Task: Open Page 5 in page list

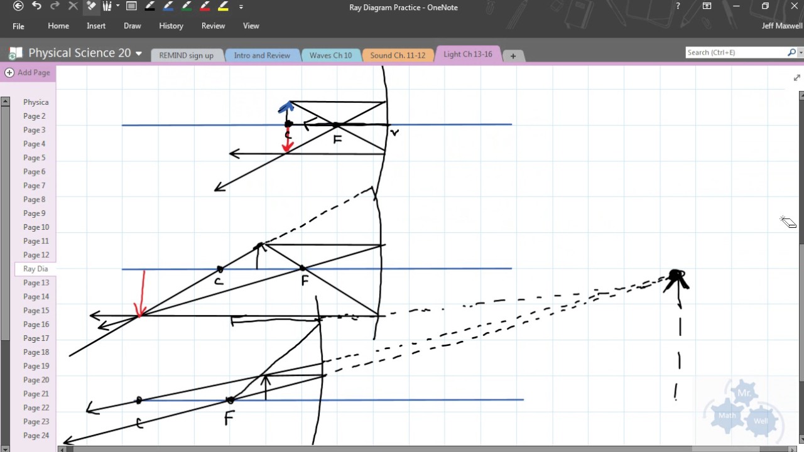Action: tap(35, 158)
